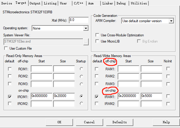This screenshot has width=180, height=128.
Task: Click the IRAM1 Size field 0x5000
Action: click(x=152, y=96)
